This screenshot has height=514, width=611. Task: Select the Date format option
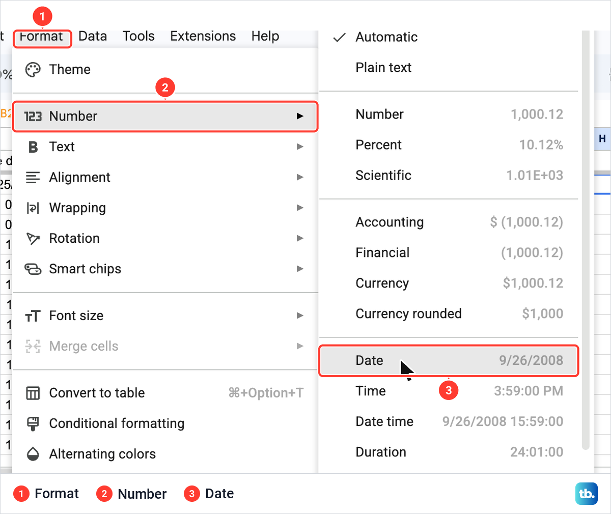449,361
